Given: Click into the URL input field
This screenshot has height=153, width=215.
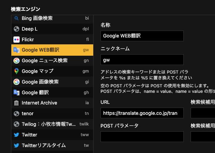Looking at the screenshot, I should pos(142,113).
